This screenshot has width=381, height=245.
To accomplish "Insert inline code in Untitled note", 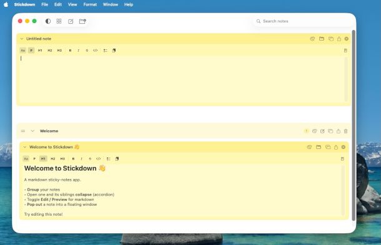I will 95,50.
